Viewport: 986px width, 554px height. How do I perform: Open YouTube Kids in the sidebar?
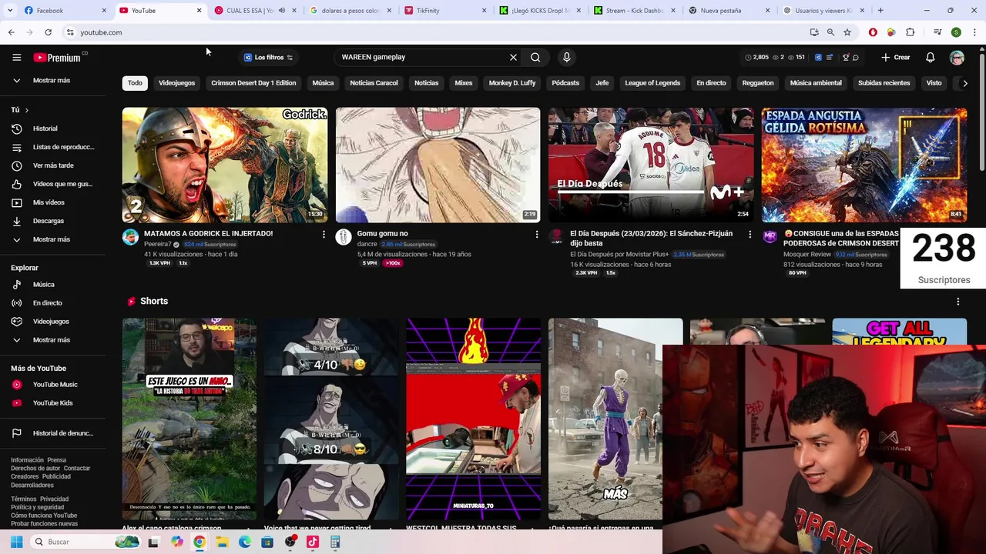[x=52, y=403]
